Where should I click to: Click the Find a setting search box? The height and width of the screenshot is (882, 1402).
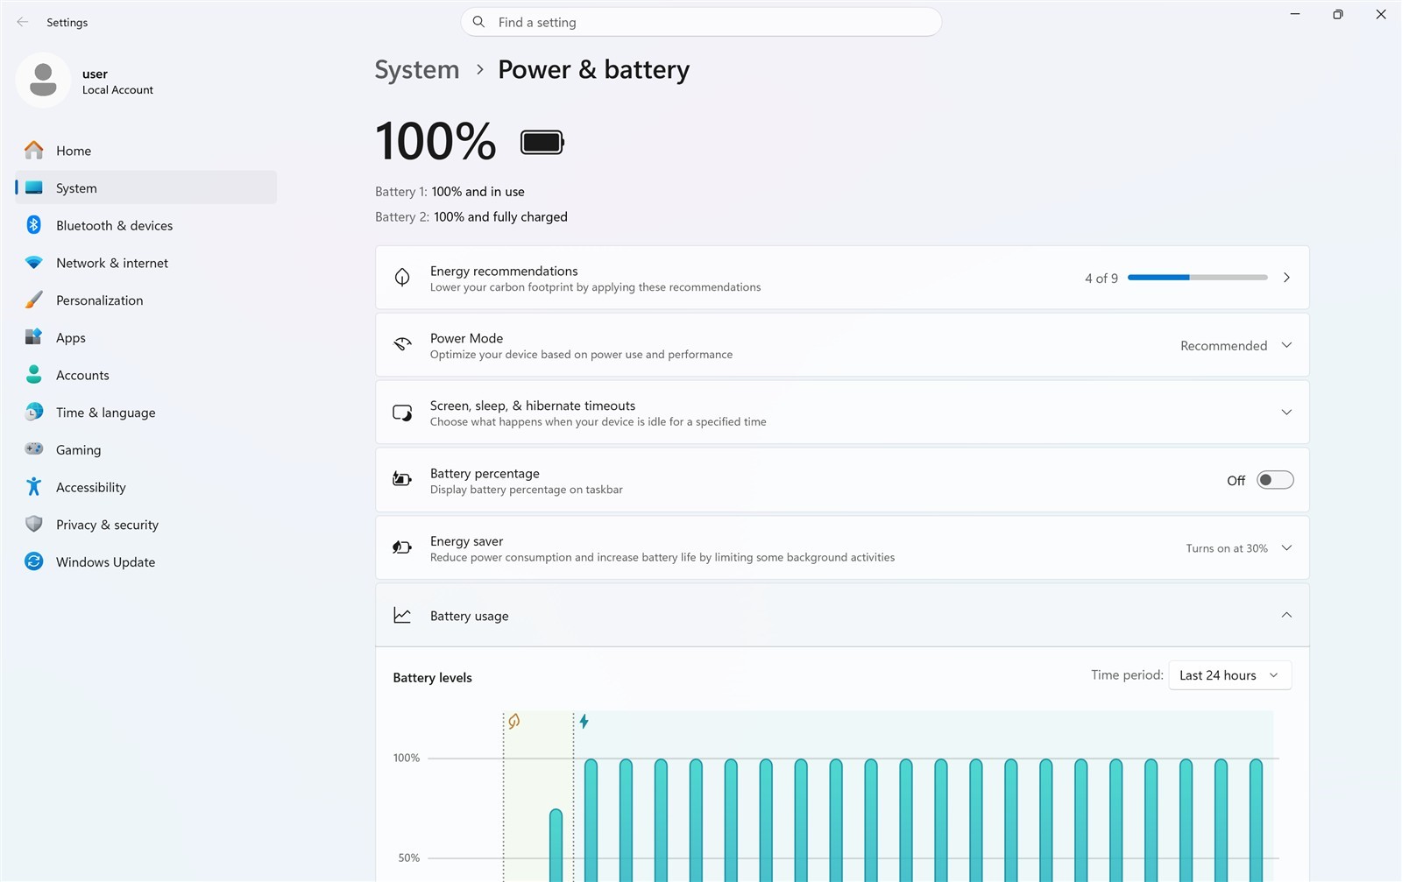point(701,22)
